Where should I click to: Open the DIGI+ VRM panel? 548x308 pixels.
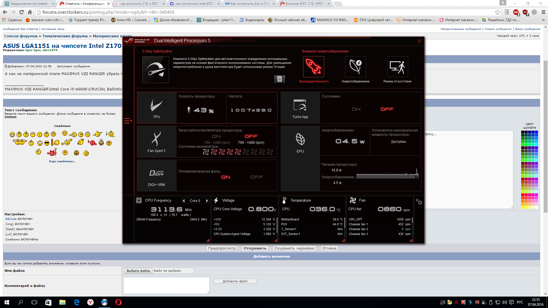click(156, 176)
